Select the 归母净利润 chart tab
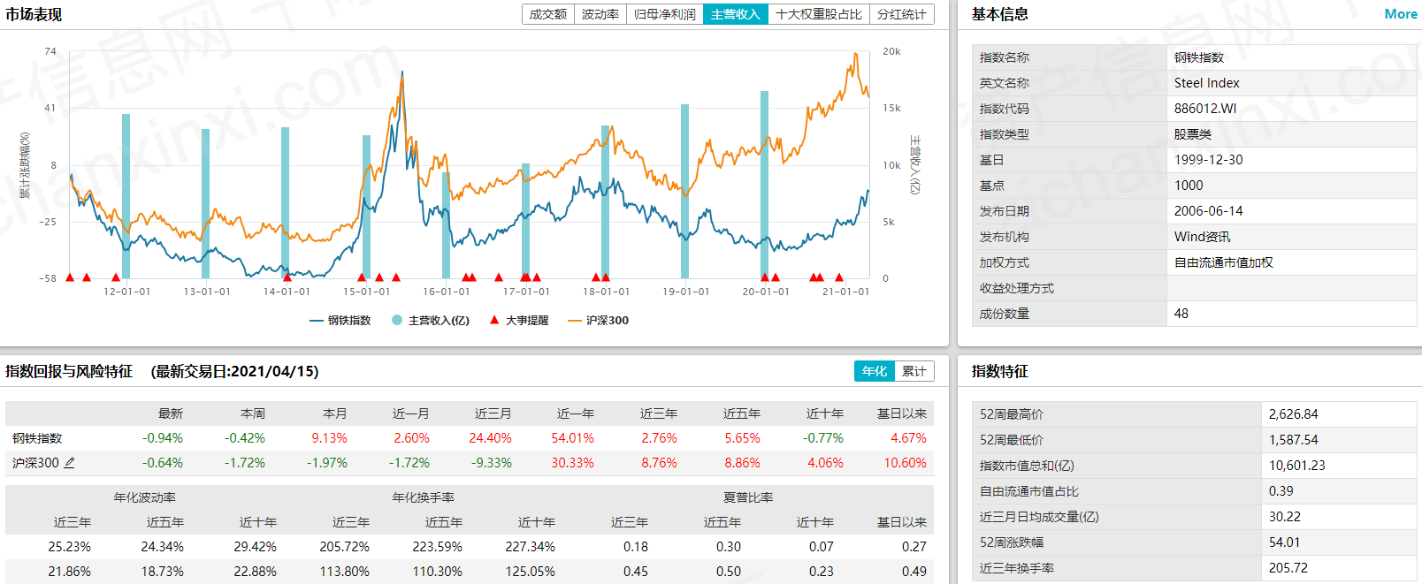Image resolution: width=1422 pixels, height=584 pixels. [x=665, y=14]
